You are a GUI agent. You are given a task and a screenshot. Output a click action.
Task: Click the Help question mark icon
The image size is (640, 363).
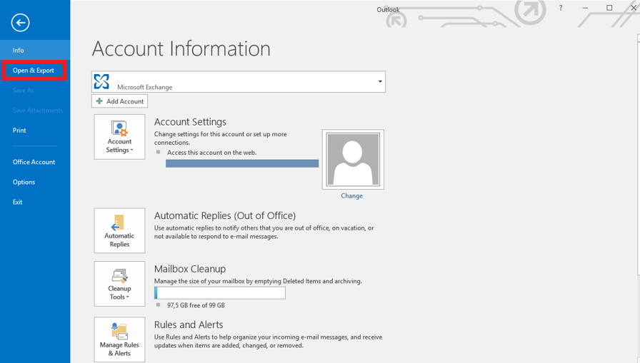[561, 8]
